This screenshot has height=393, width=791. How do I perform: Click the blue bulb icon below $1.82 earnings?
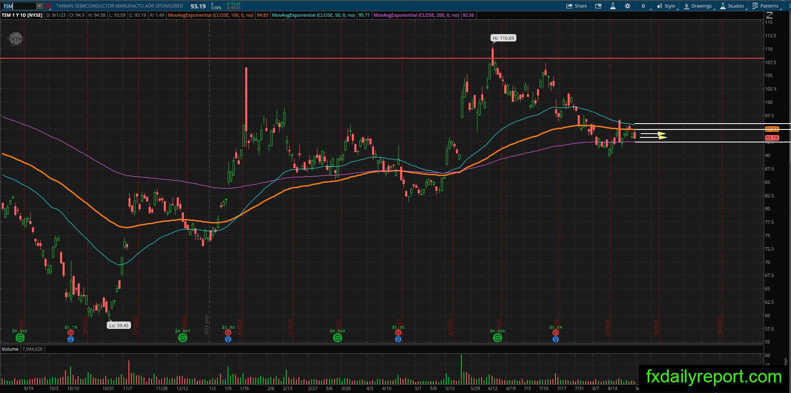pos(228,339)
